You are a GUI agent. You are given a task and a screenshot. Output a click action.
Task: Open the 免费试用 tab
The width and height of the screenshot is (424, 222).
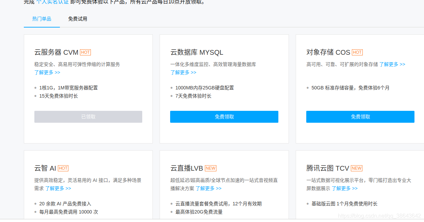point(78,19)
